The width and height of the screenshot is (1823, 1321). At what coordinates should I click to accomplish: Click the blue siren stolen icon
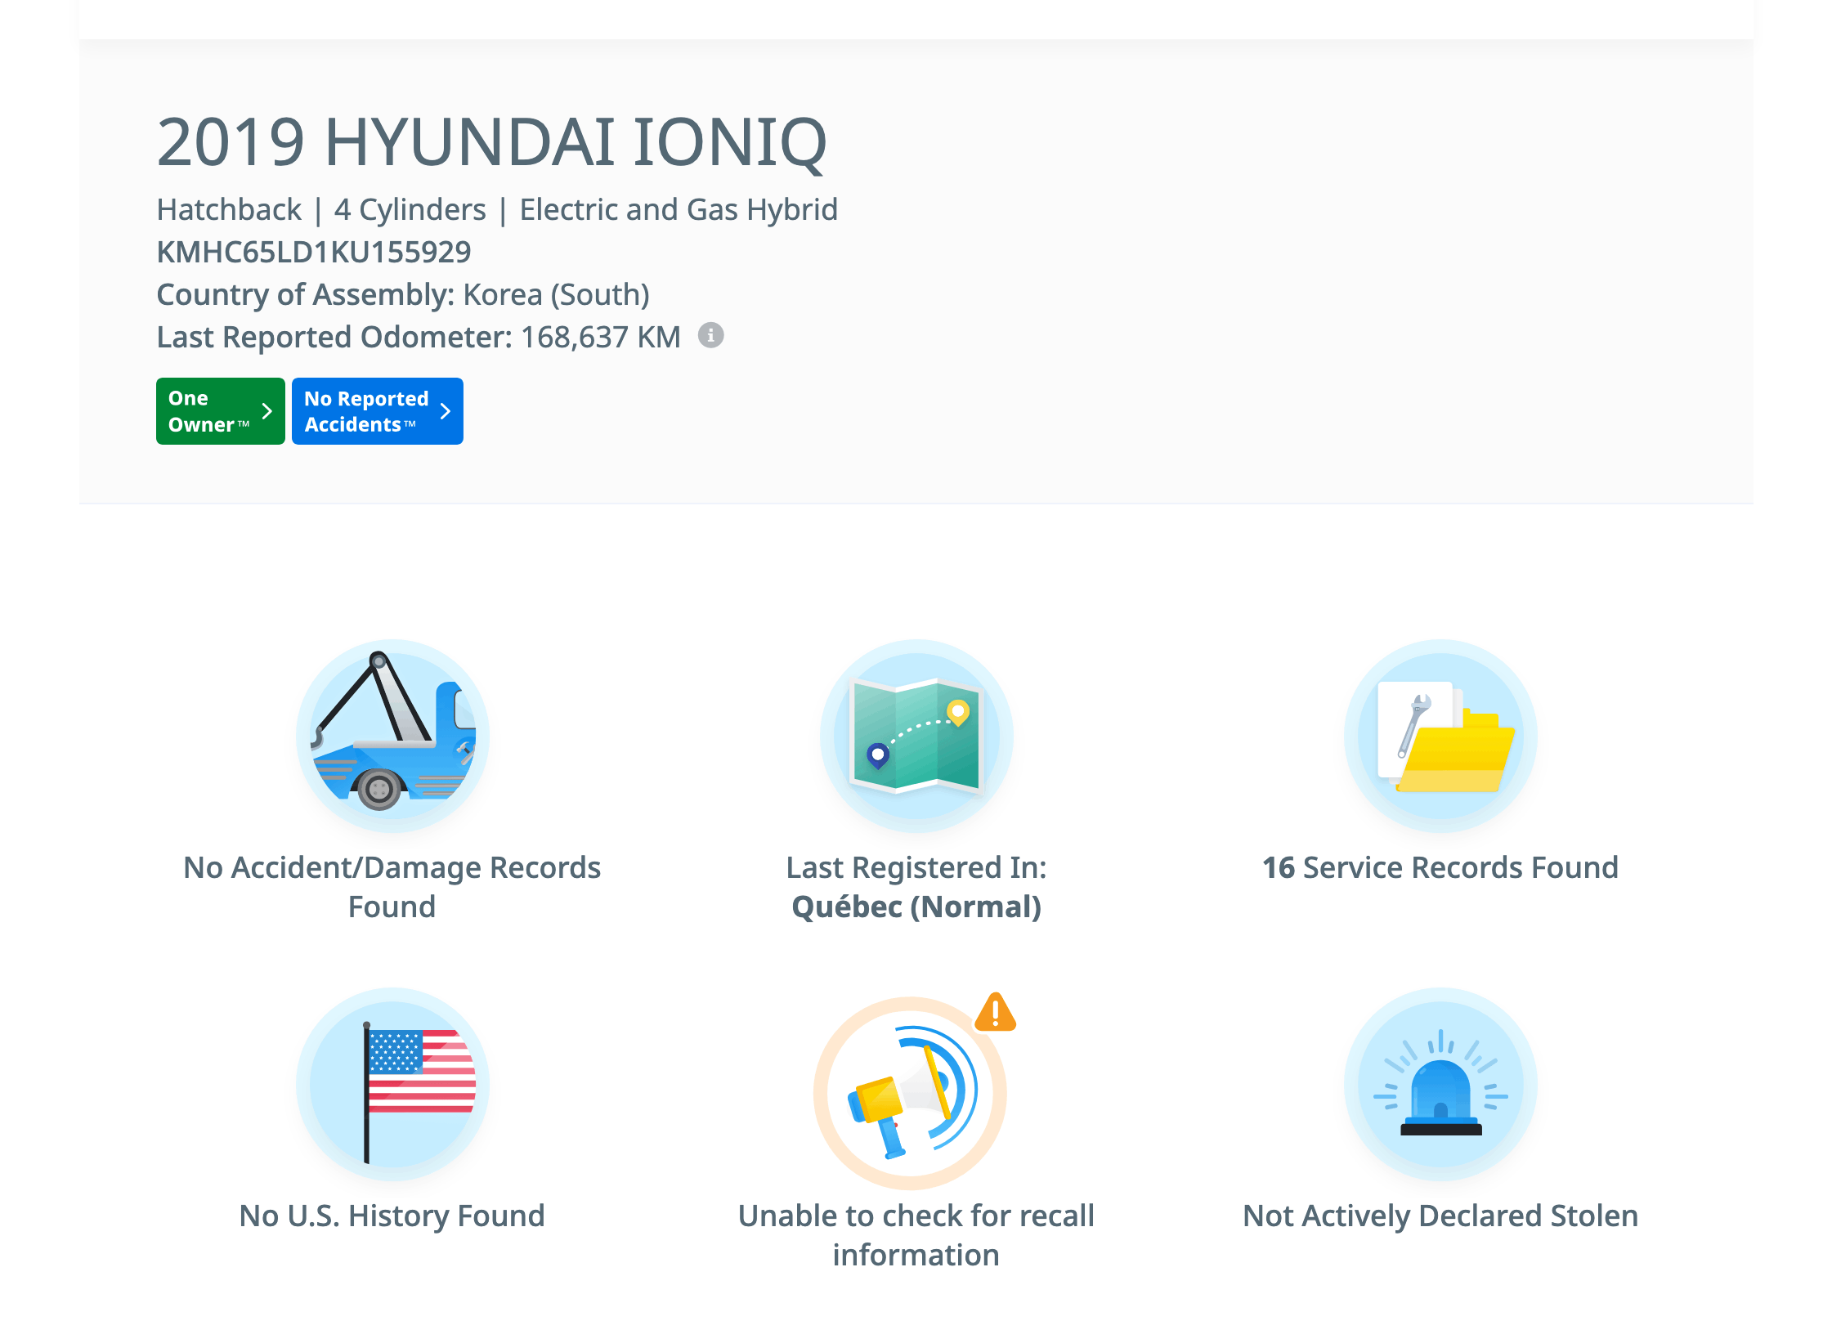click(x=1440, y=1084)
